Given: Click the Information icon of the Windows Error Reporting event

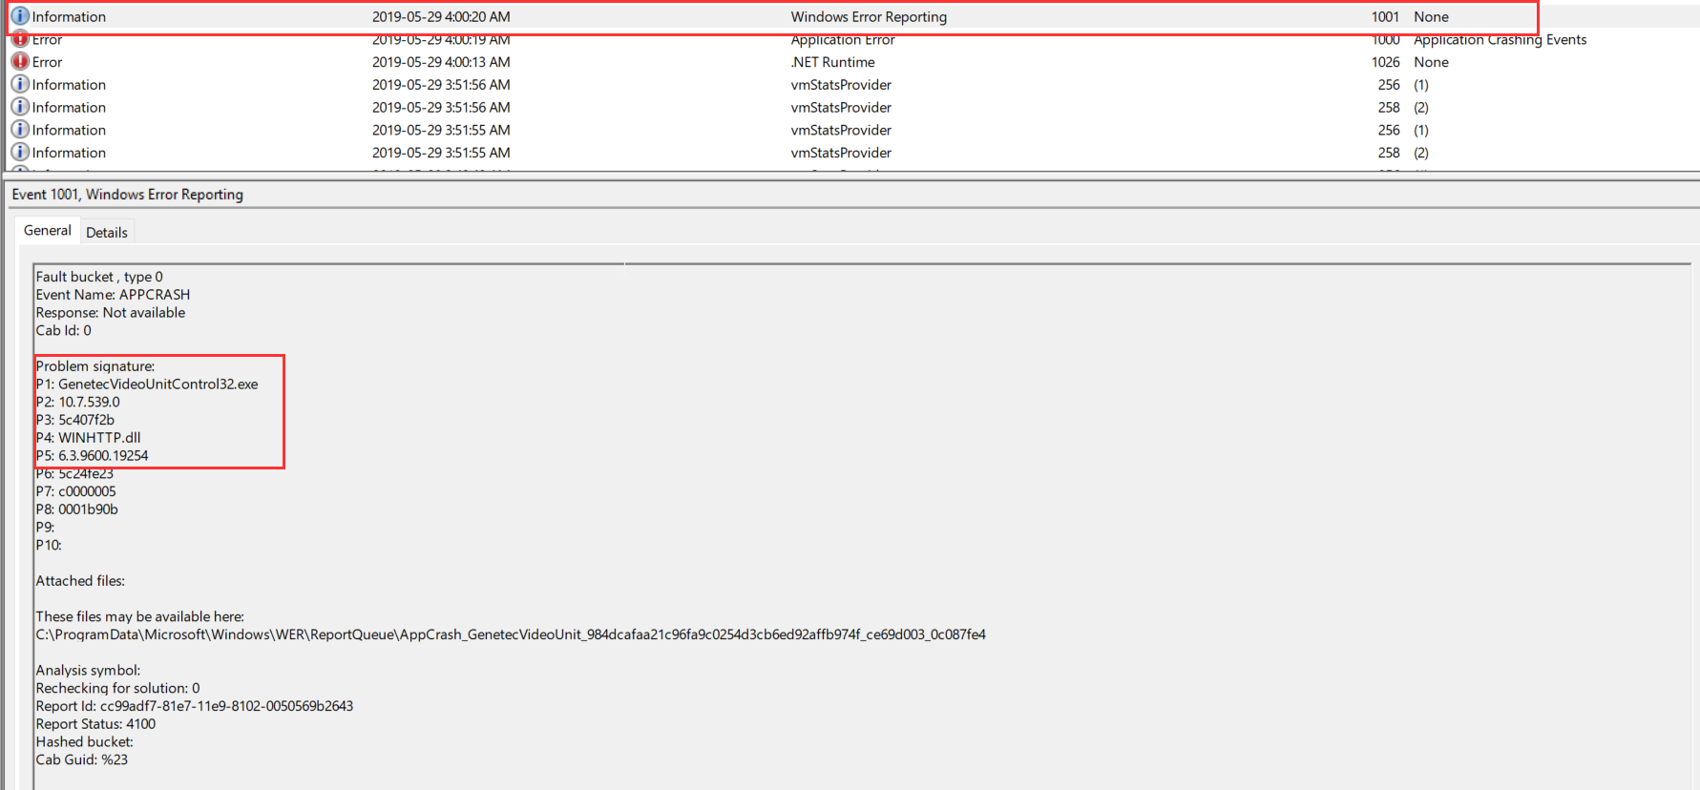Looking at the screenshot, I should tap(20, 16).
